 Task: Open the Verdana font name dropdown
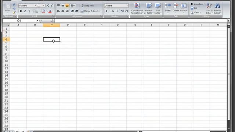36,6
